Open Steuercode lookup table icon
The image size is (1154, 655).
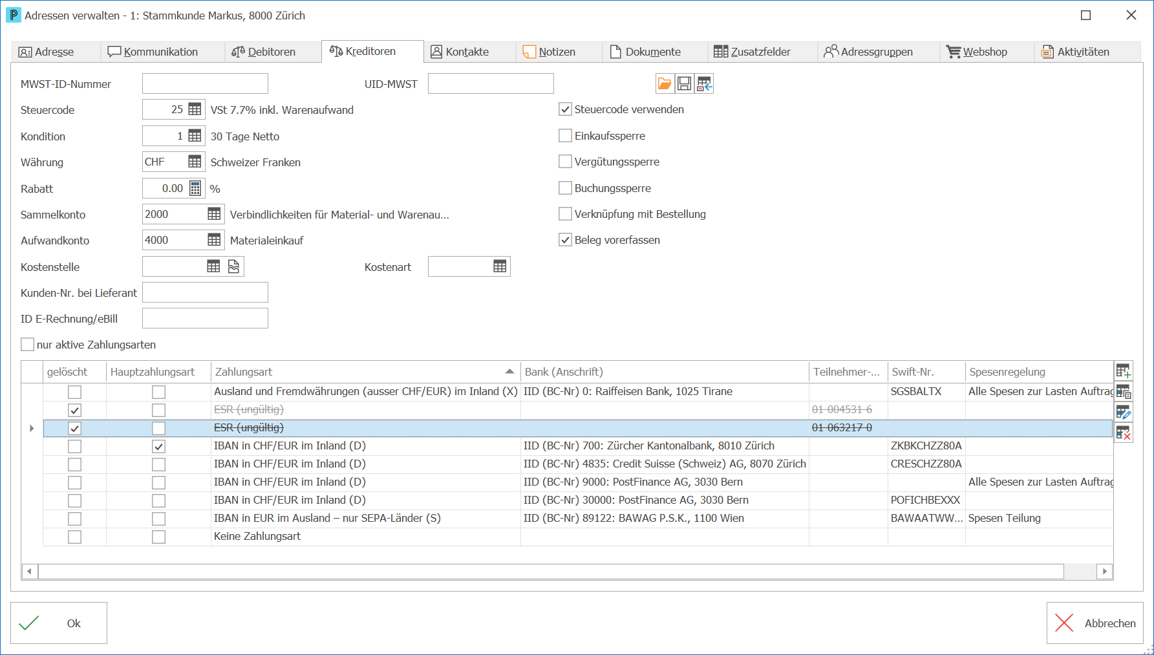click(x=195, y=109)
